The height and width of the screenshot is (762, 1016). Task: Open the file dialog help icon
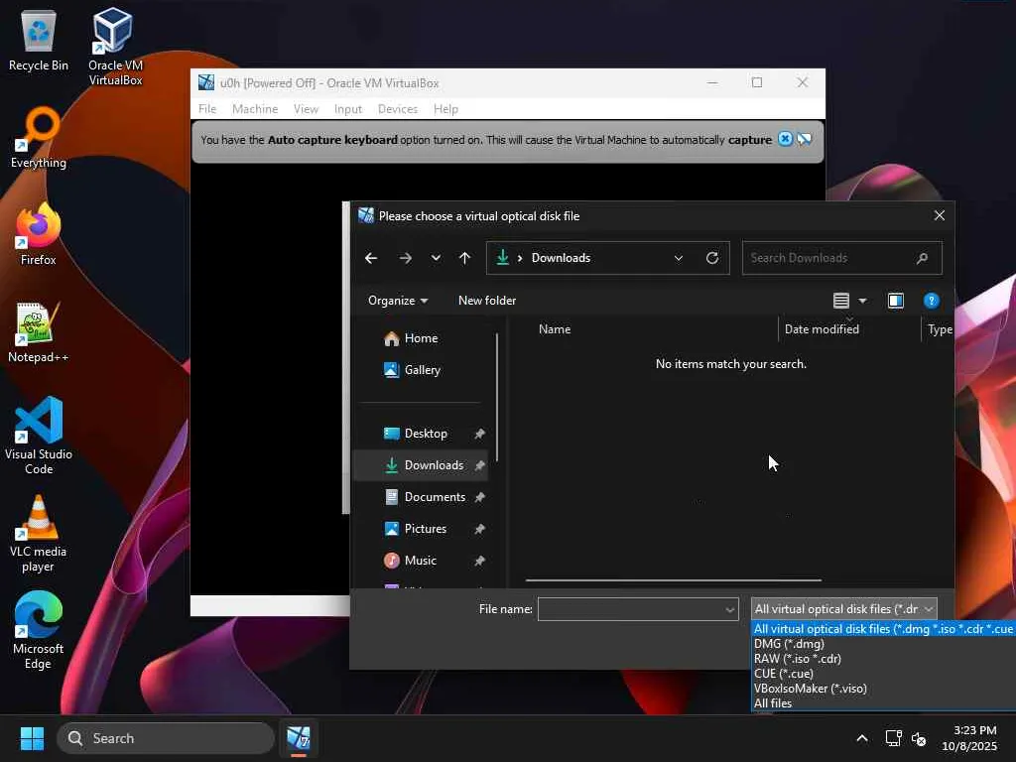point(931,301)
